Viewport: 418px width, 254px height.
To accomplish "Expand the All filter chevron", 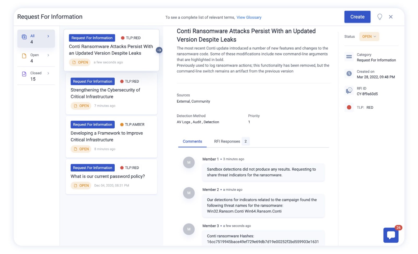I will [x=48, y=36].
